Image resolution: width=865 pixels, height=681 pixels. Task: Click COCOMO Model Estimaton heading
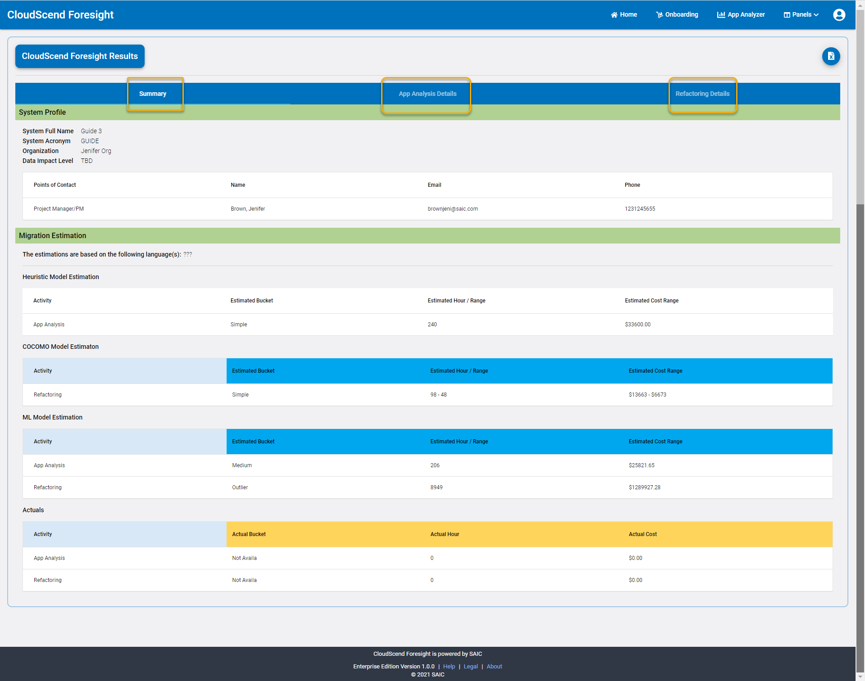60,347
